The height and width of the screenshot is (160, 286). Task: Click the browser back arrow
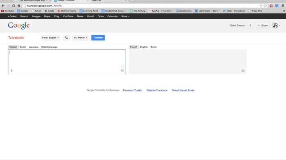(x=3, y=6)
